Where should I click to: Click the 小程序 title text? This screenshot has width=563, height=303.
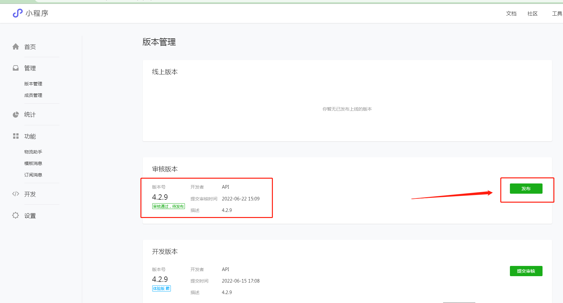tap(37, 13)
